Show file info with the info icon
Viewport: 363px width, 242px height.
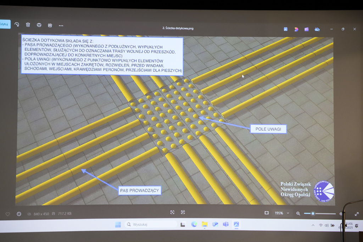click(19, 214)
